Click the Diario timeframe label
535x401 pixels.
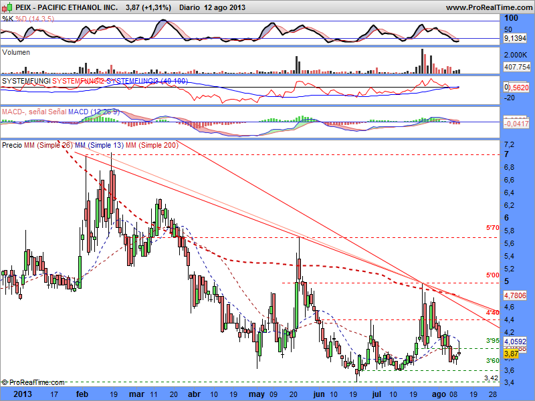pos(189,7)
